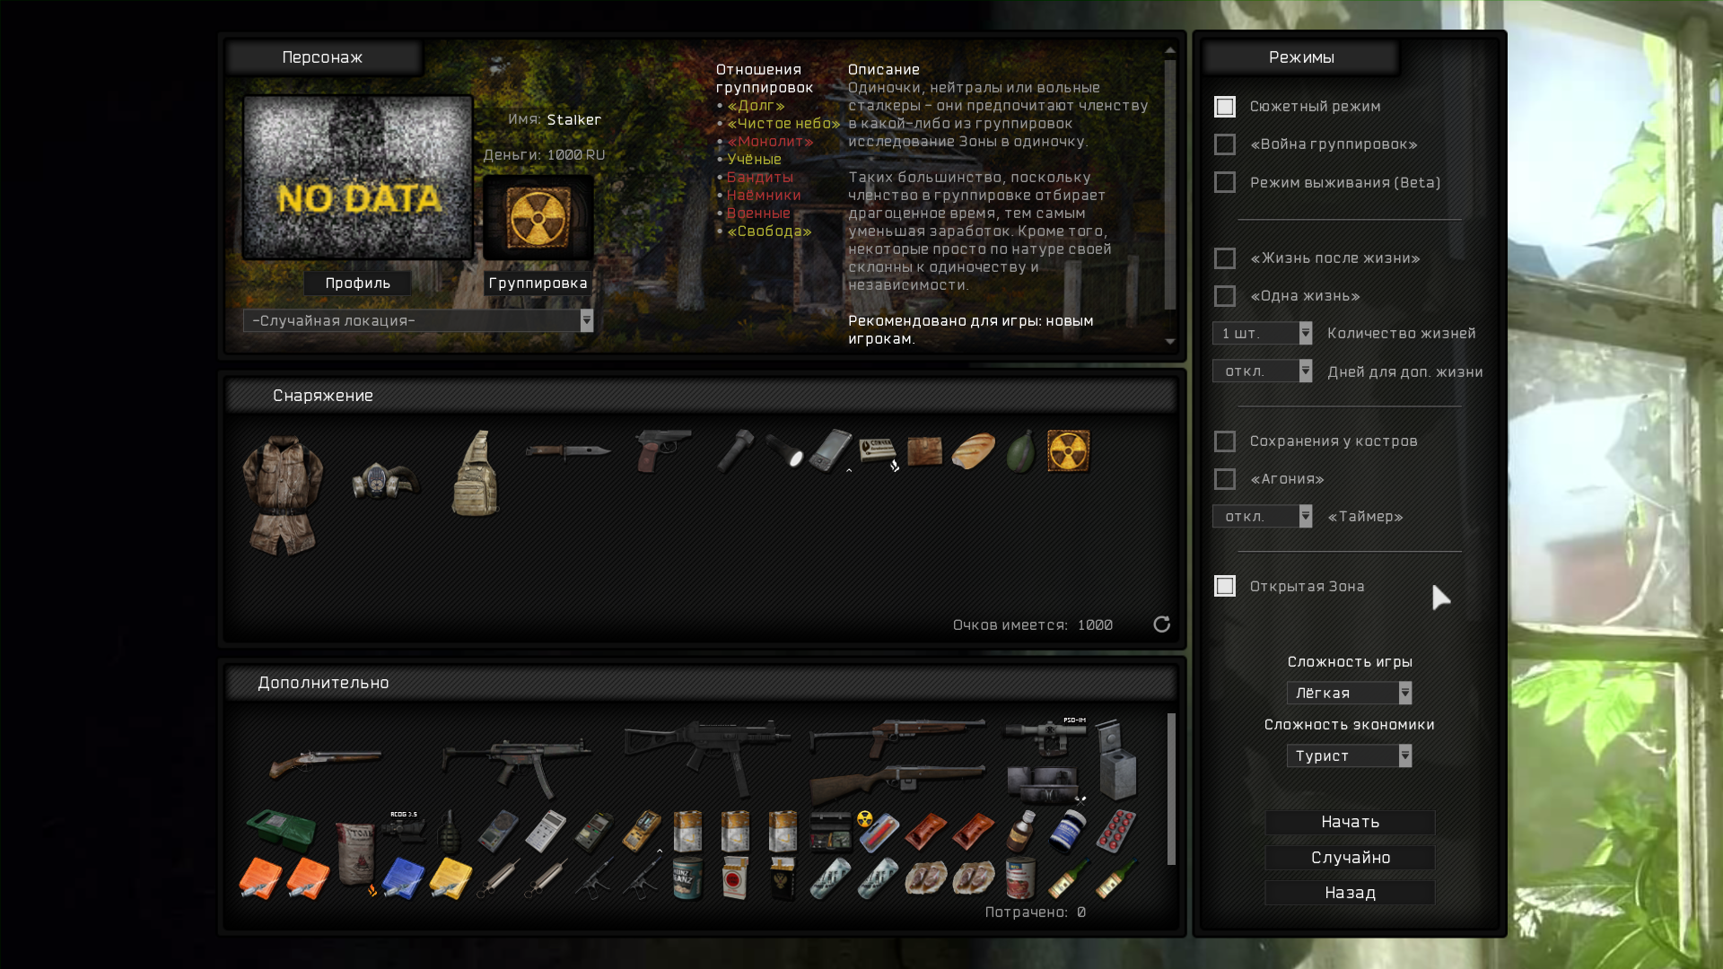Pick the tomato can item
1723x969 pixels.
click(1020, 878)
